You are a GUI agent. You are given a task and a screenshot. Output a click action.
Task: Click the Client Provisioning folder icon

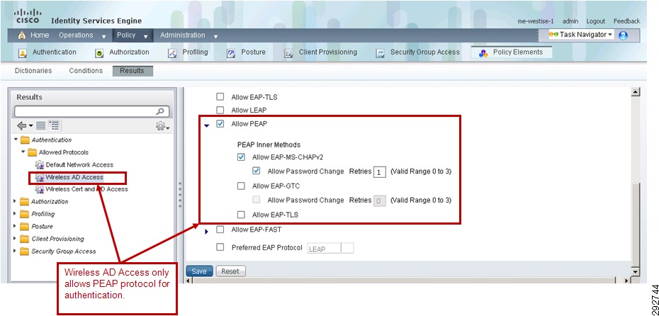(x=24, y=239)
